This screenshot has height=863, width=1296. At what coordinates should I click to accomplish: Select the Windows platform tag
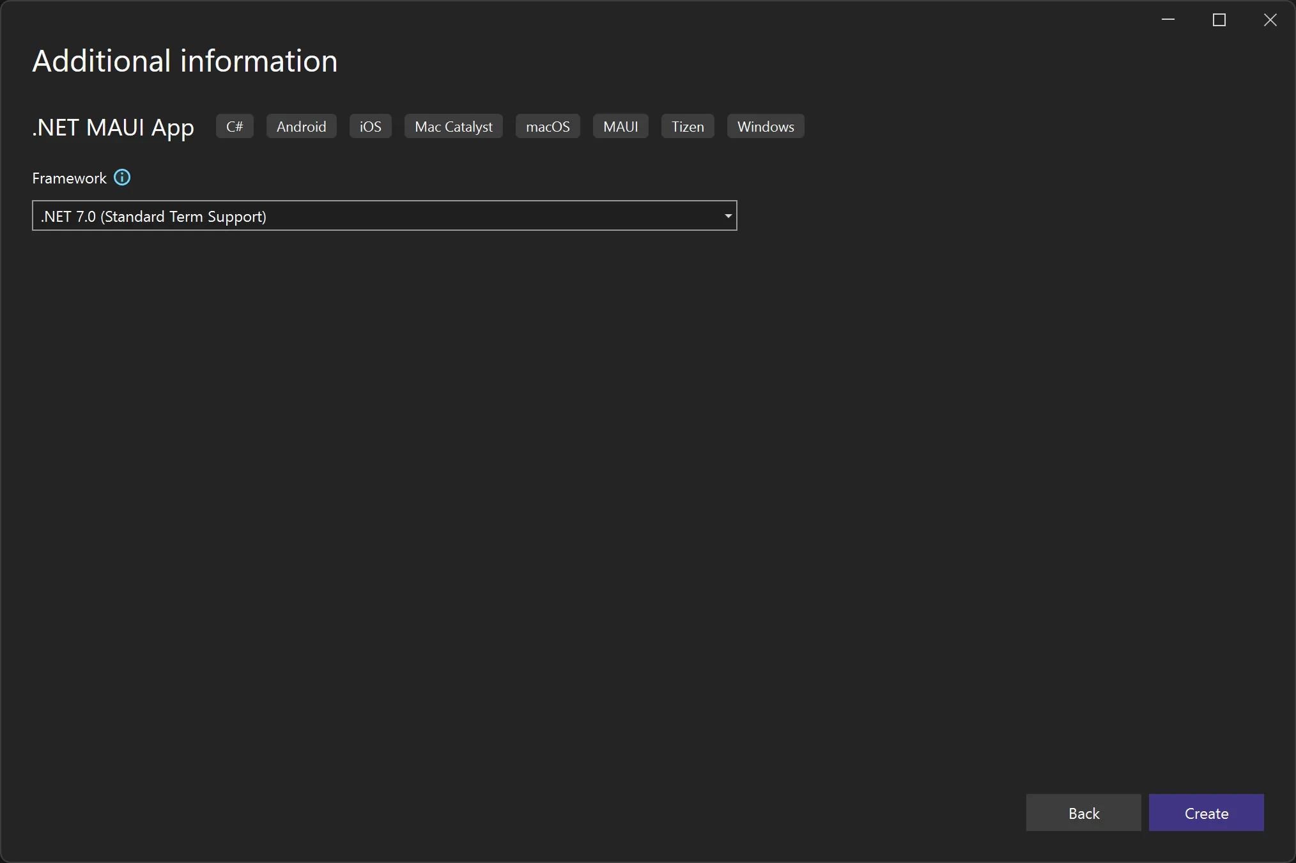point(765,126)
